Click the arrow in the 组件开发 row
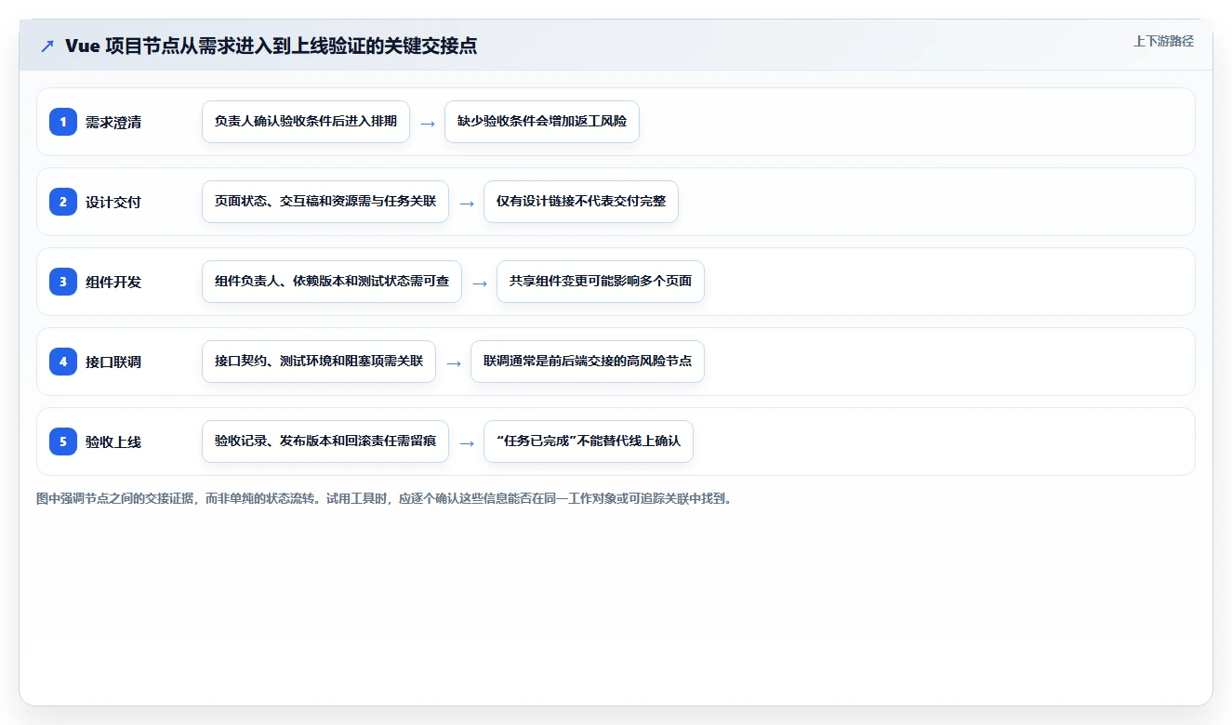Screen dimensions: 1232x725 pyautogui.click(x=480, y=283)
